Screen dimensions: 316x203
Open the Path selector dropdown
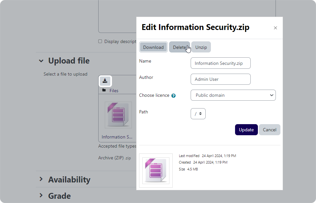pyautogui.click(x=198, y=114)
